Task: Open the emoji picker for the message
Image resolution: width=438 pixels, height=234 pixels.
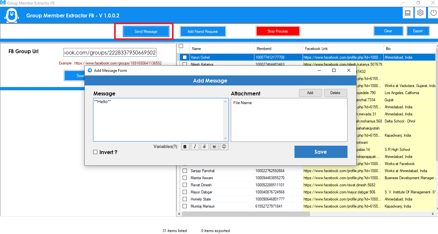Action: [x=224, y=146]
